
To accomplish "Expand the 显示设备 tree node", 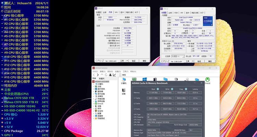I will (94, 94).
